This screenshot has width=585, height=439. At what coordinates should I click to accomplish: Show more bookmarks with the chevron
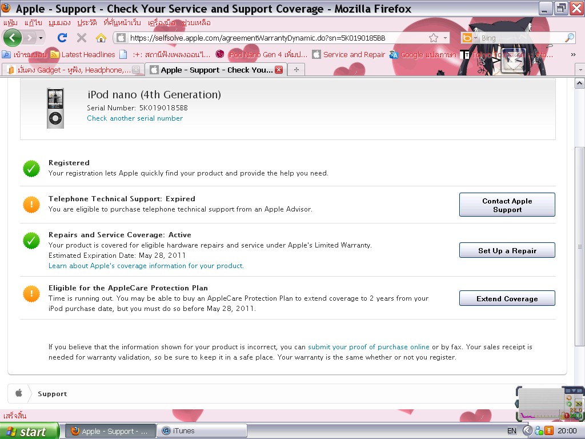[x=573, y=55]
